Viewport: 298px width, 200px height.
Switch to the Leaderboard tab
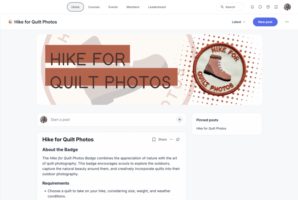[157, 7]
